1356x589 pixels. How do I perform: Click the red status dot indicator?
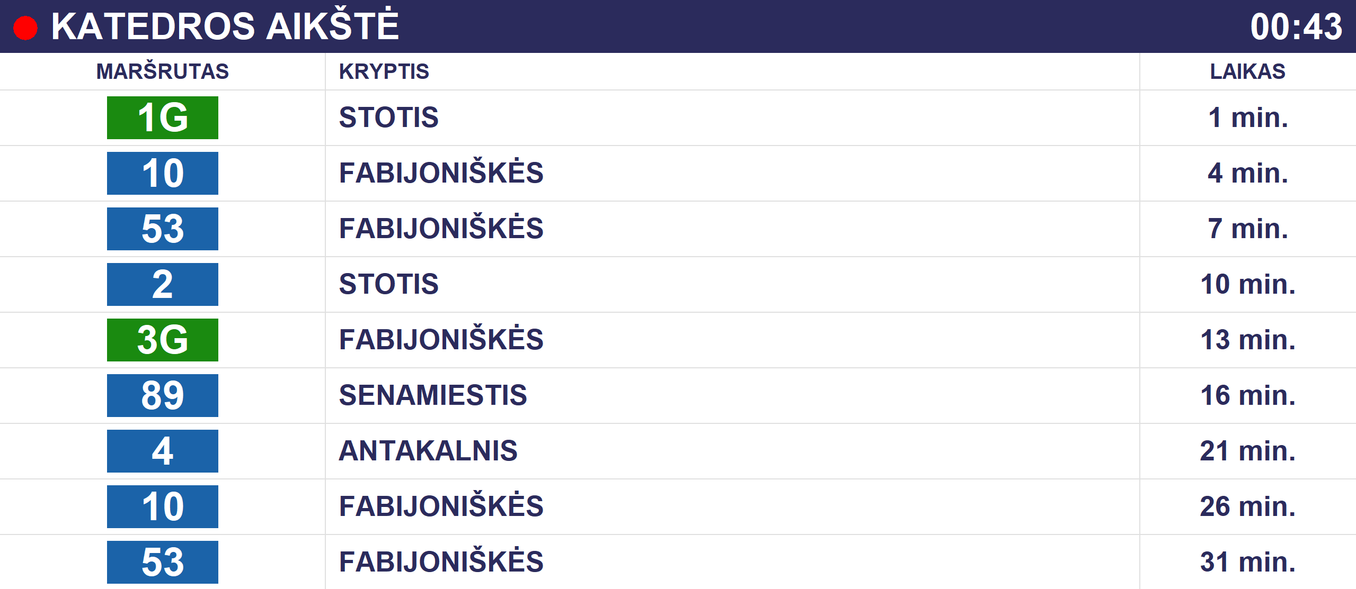[25, 28]
